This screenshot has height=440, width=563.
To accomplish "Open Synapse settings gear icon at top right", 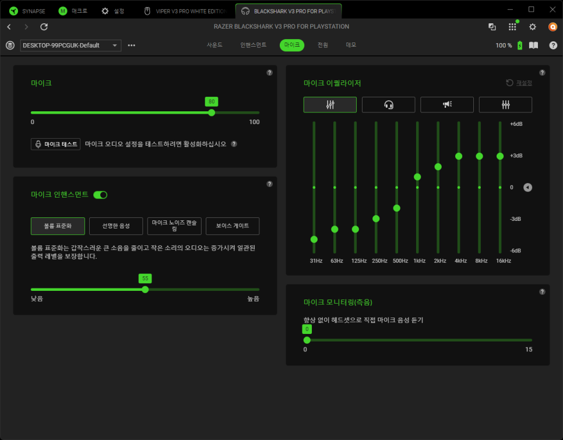I will (x=532, y=27).
